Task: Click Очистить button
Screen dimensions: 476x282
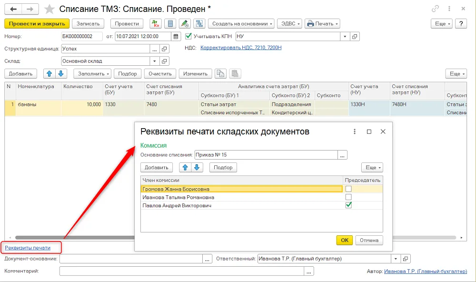Action: click(x=160, y=73)
